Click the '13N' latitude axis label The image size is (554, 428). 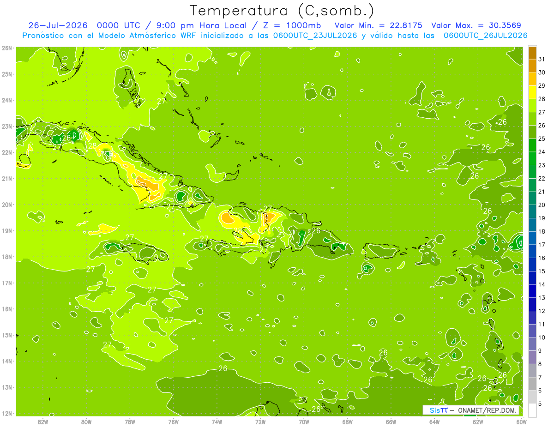pyautogui.click(x=7, y=387)
